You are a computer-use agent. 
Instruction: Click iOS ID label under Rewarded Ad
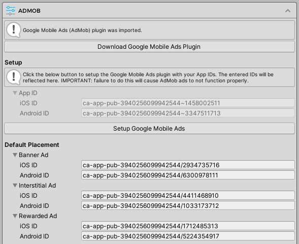pyautogui.click(x=28, y=226)
